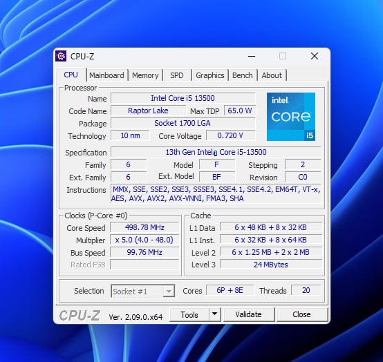The image size is (383, 362).
Task: Click the Multiplier value 'x 5.0 (4.0 - 48.0)'
Action: pyautogui.click(x=144, y=240)
